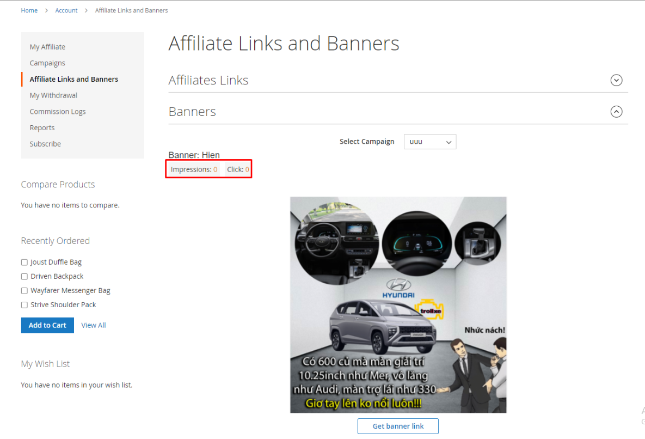Image resolution: width=645 pixels, height=439 pixels.
Task: Expand the Affiliates Links section chevron
Action: [x=616, y=81]
